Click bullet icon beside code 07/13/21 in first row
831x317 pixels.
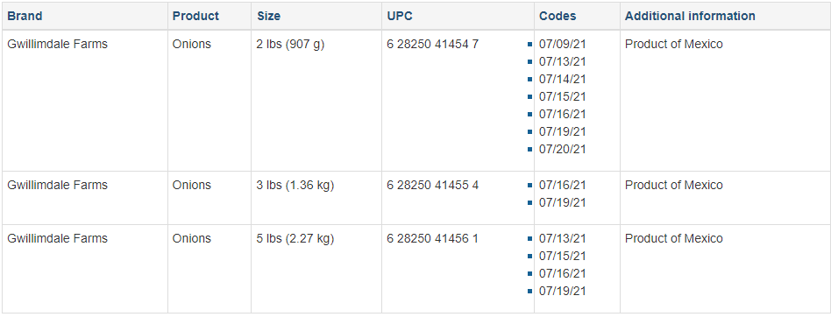pos(530,62)
